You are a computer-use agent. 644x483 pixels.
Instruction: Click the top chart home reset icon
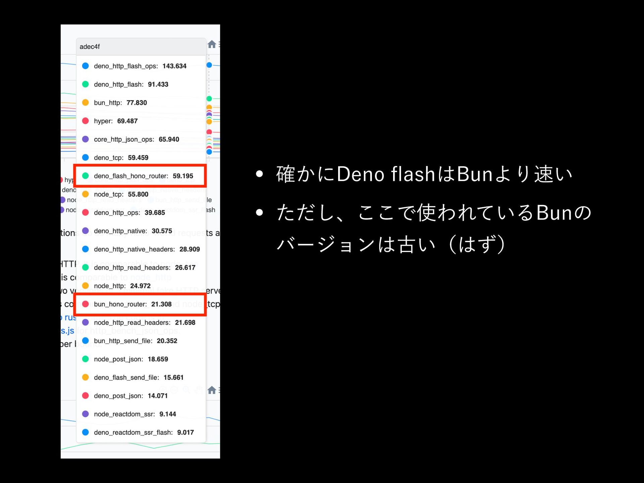pos(212,44)
